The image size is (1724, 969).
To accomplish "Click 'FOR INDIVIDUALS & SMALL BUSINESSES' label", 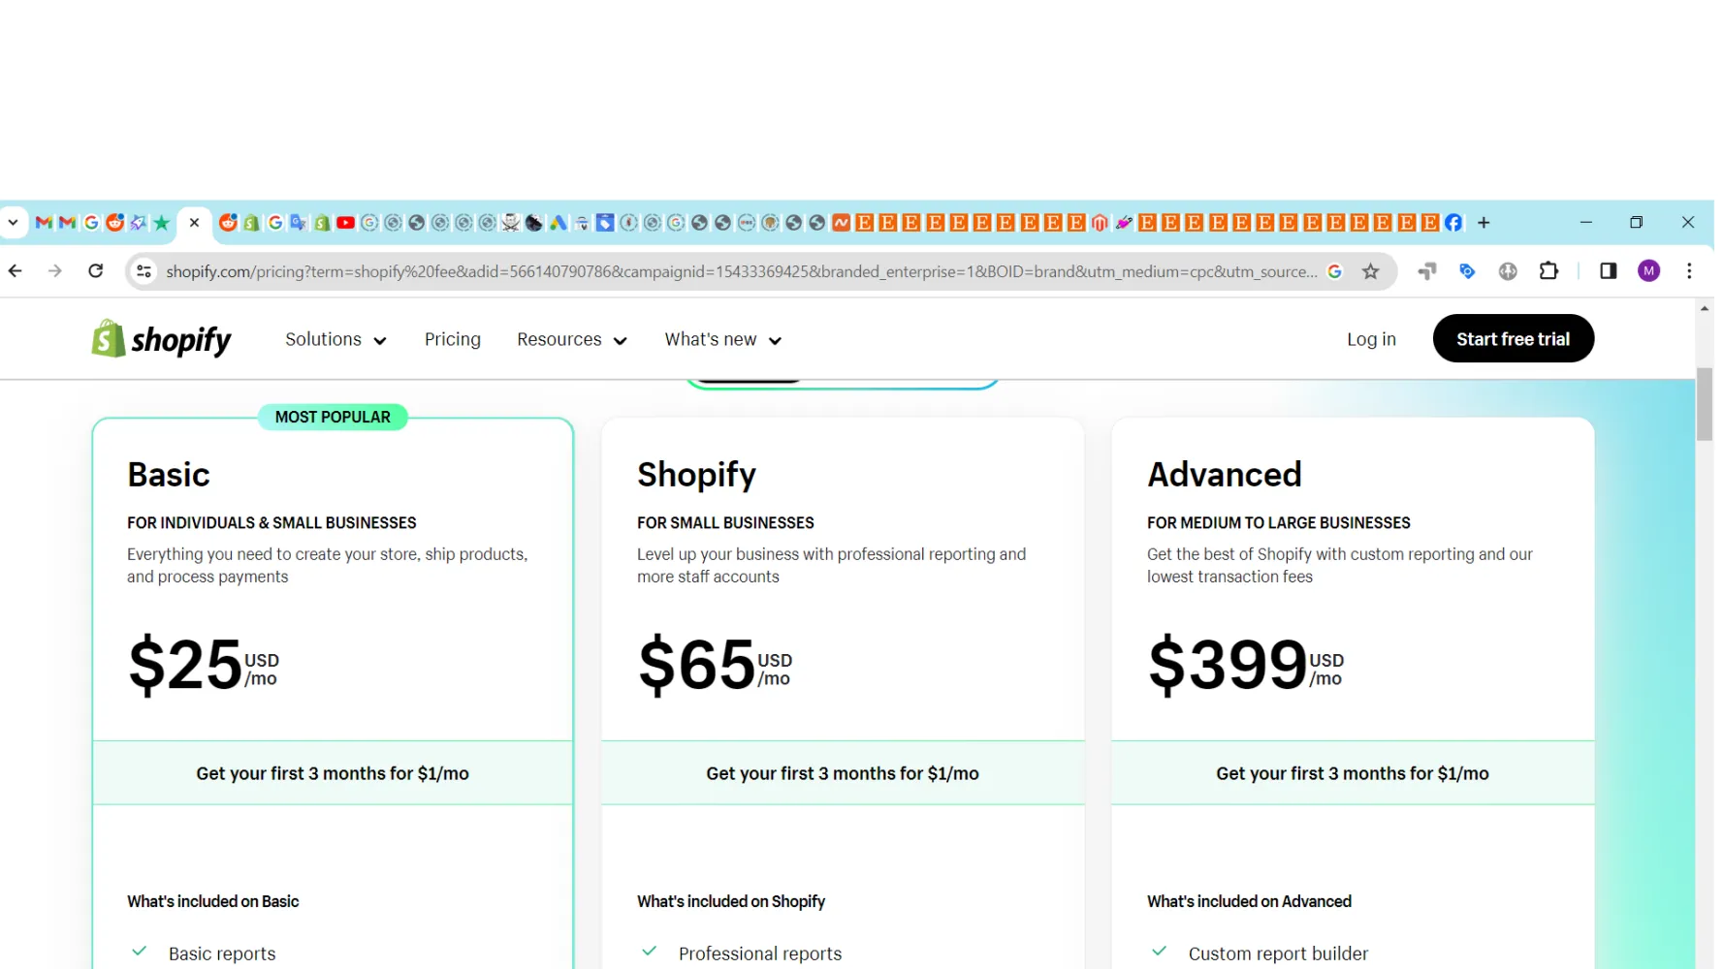I will click(271, 522).
